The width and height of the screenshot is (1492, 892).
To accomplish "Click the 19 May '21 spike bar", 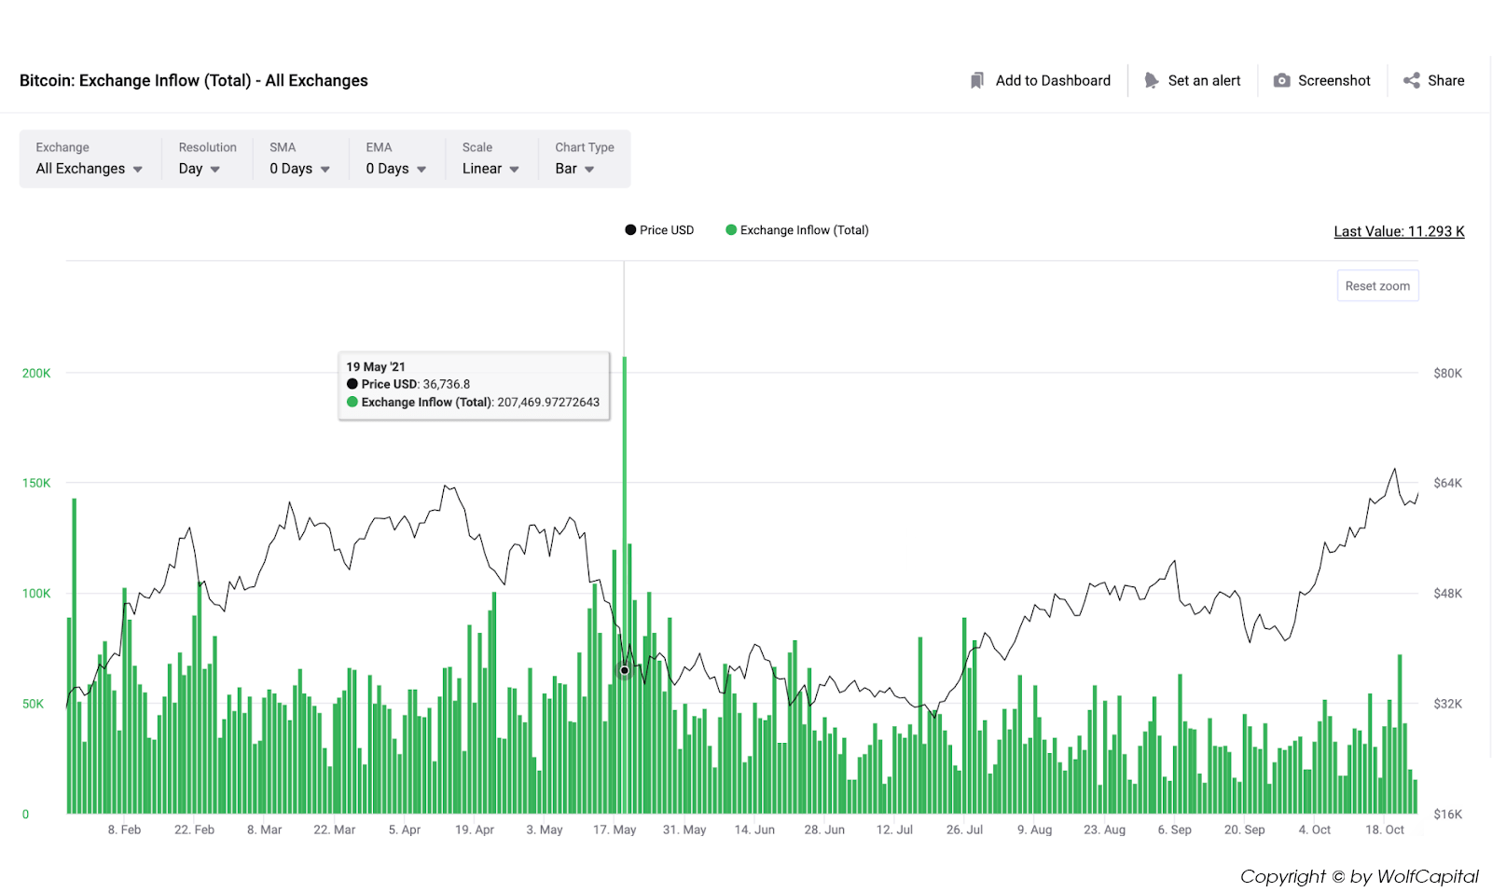I will point(625,584).
